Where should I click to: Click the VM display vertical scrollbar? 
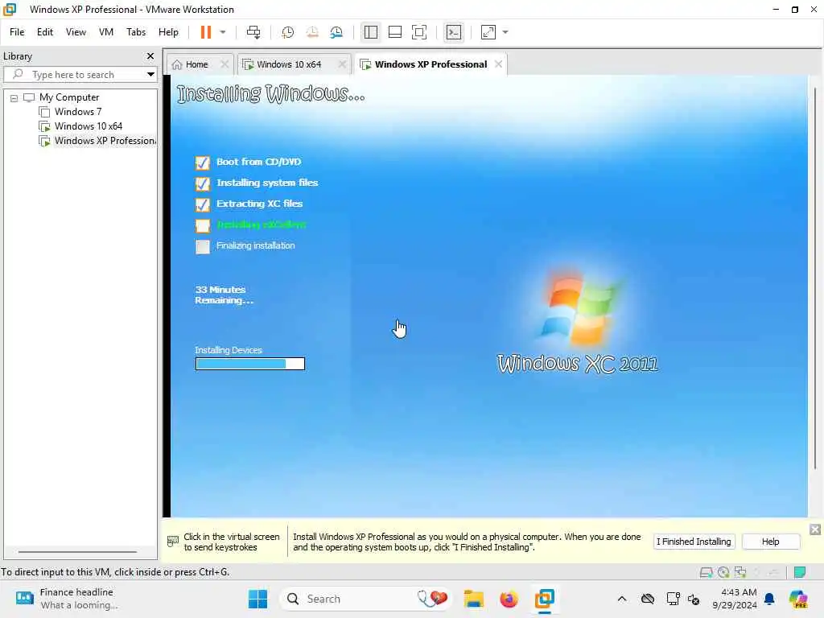click(815, 278)
